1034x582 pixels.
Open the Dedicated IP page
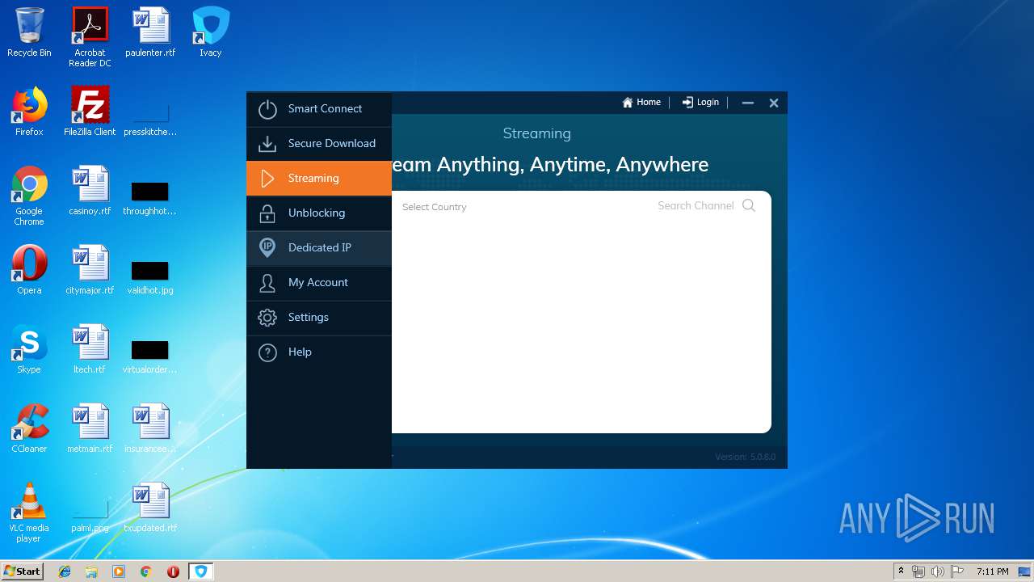pos(319,248)
